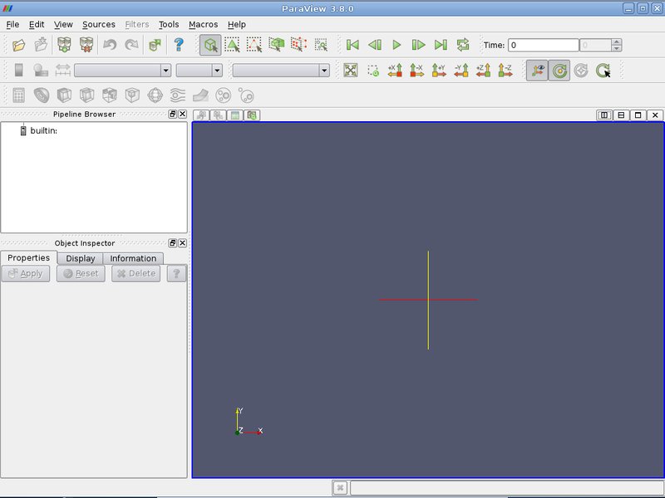Open the vector component dropdown
Image resolution: width=665 pixels, height=498 pixels.
(199, 71)
